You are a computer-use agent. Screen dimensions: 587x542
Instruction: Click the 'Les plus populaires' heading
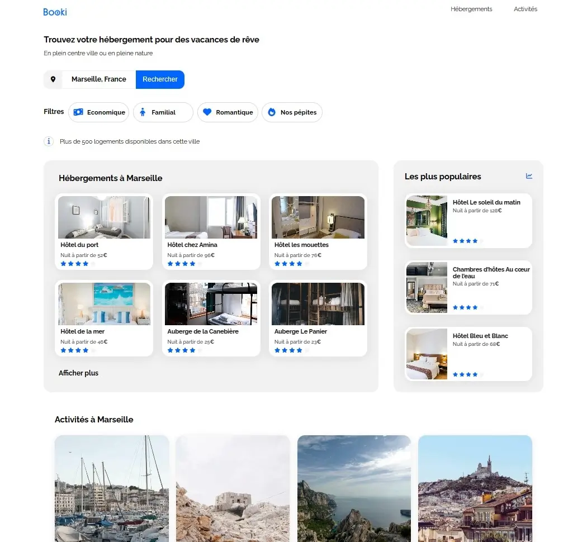[x=443, y=177]
